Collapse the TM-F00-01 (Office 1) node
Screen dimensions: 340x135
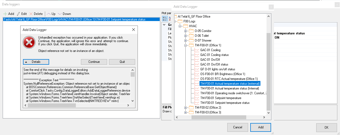tap(186, 45)
